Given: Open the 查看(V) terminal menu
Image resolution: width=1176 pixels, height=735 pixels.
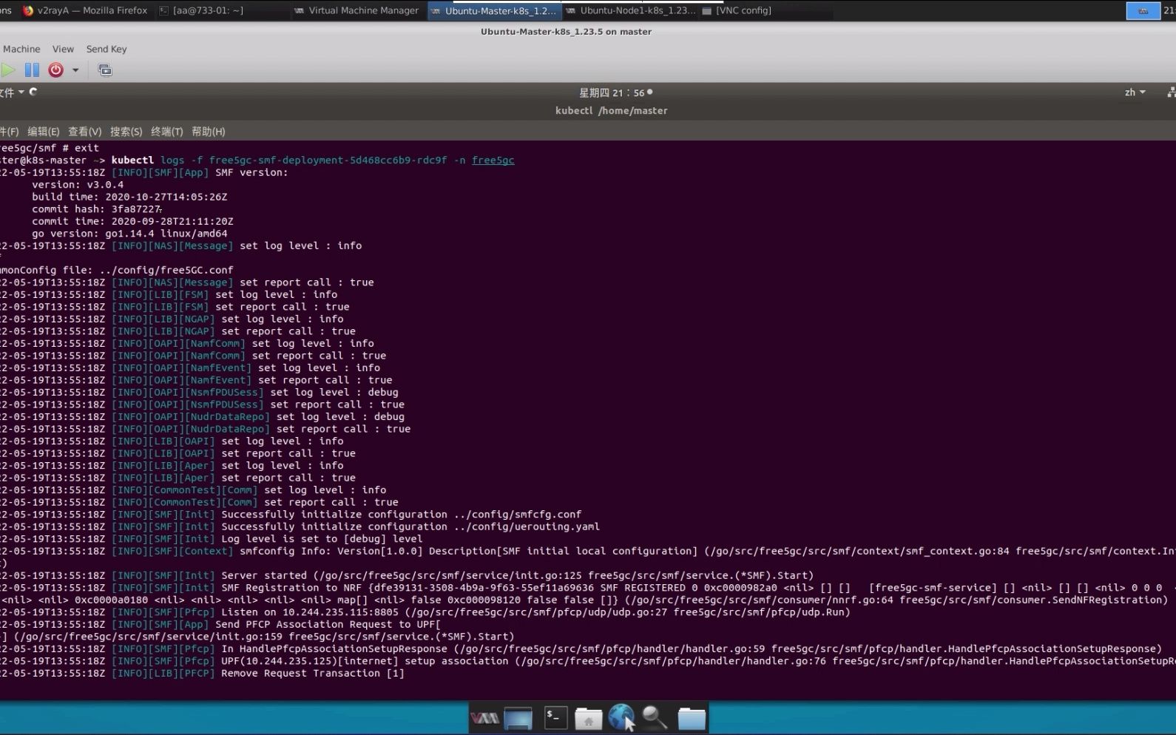Looking at the screenshot, I should 84,132.
